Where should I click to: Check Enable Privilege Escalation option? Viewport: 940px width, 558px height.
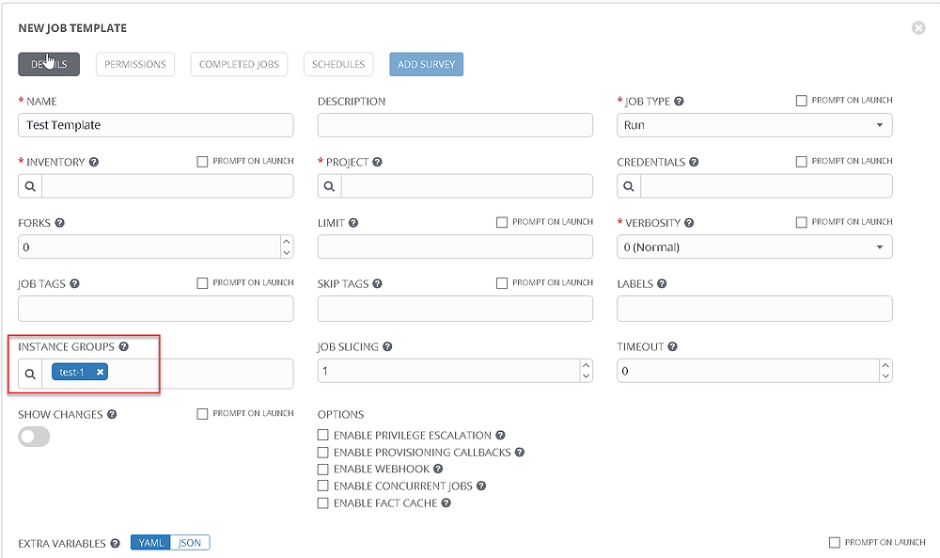322,435
